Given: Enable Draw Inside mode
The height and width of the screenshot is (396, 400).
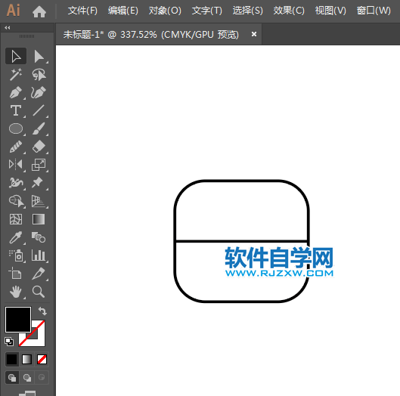Looking at the screenshot, I should click(42, 377).
